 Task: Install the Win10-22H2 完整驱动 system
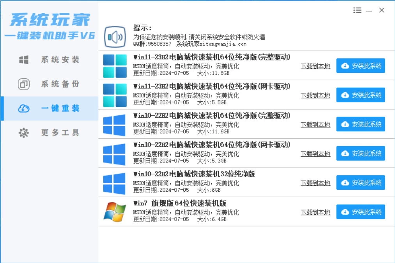click(x=361, y=124)
